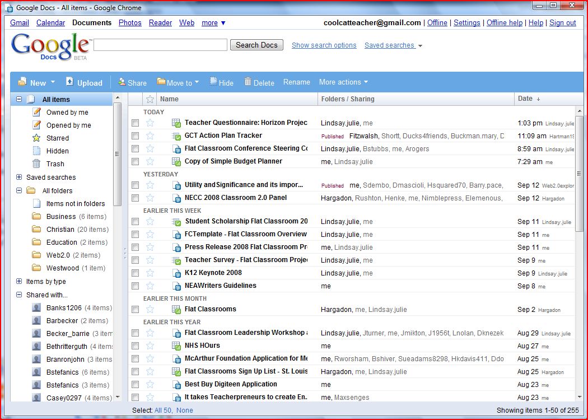Click the star icon in column header

tap(150, 99)
